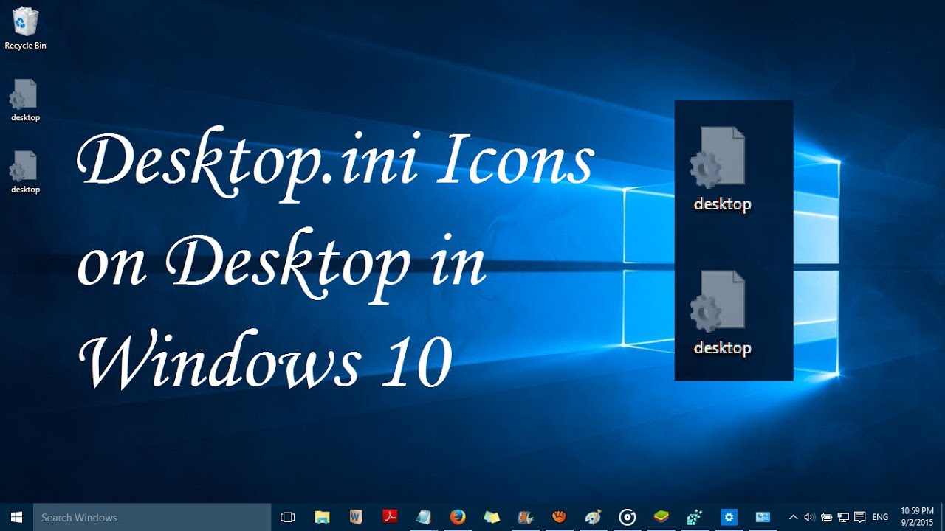Launch the paint palette app from taskbar
945x531 pixels.
[593, 517]
